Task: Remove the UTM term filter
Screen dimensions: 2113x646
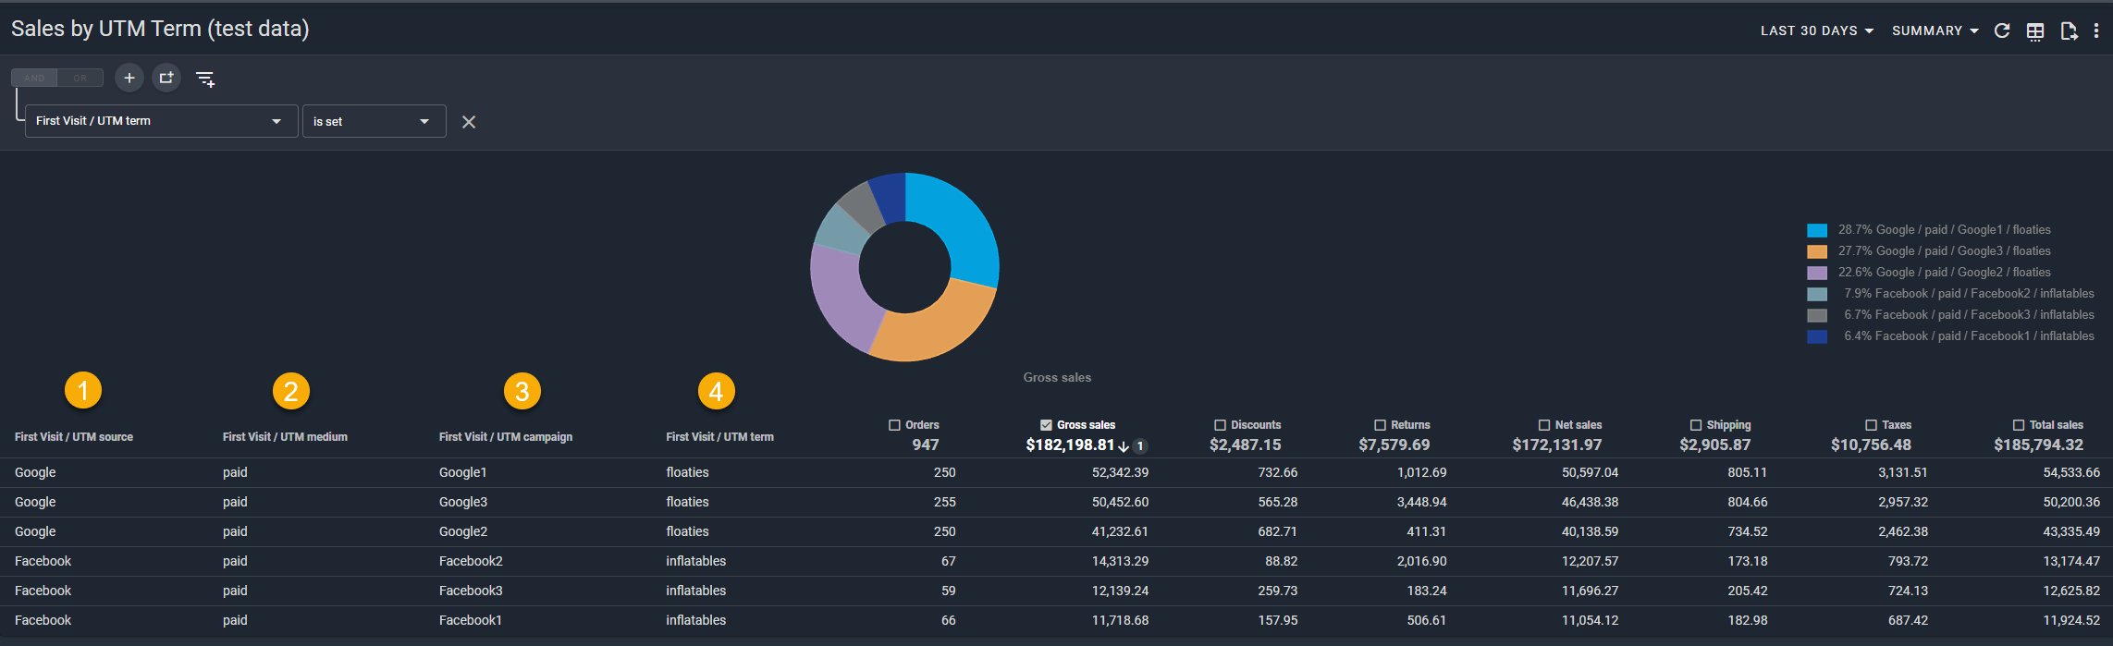Action: 469,122
